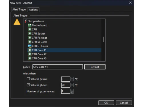Screen dimensions: 143x107
Task: Click the chip icon beside CPU Core #1
Action: [x=29, y=50]
